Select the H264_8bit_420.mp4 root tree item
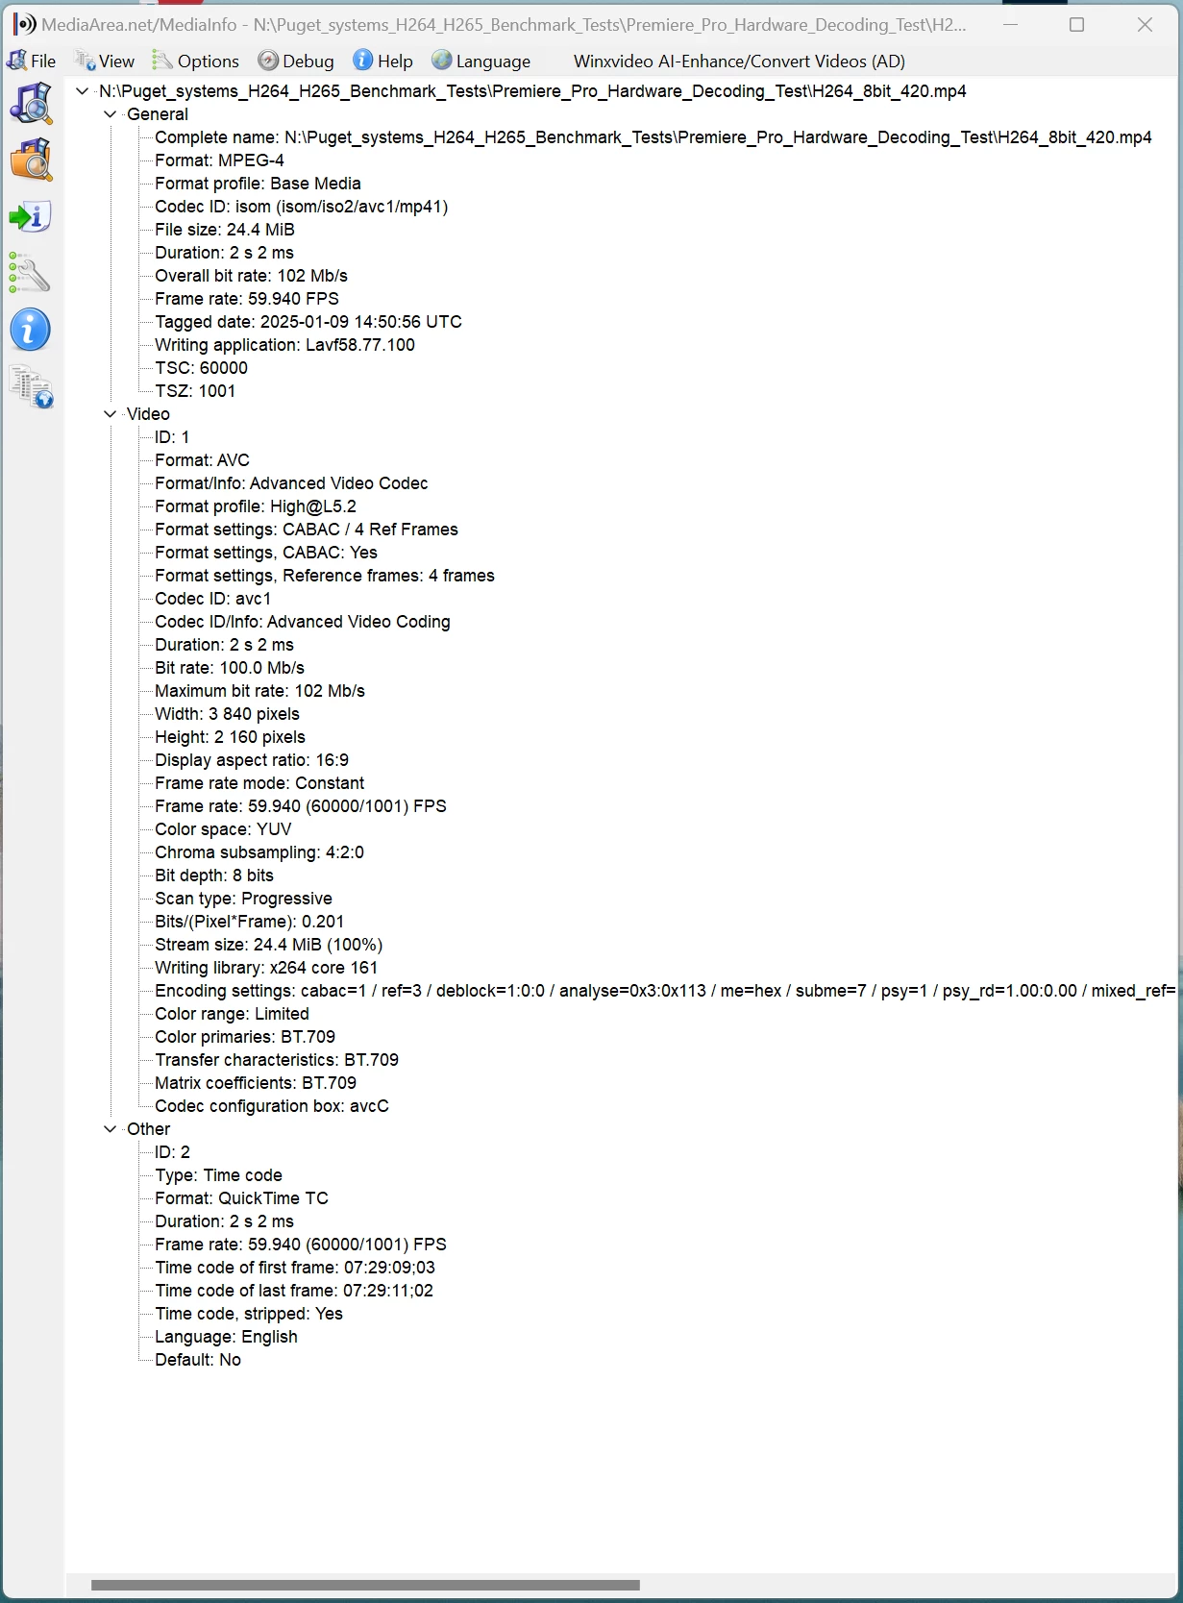 (532, 91)
